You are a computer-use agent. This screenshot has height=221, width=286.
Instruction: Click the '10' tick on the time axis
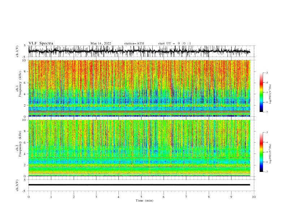[x=254, y=197]
